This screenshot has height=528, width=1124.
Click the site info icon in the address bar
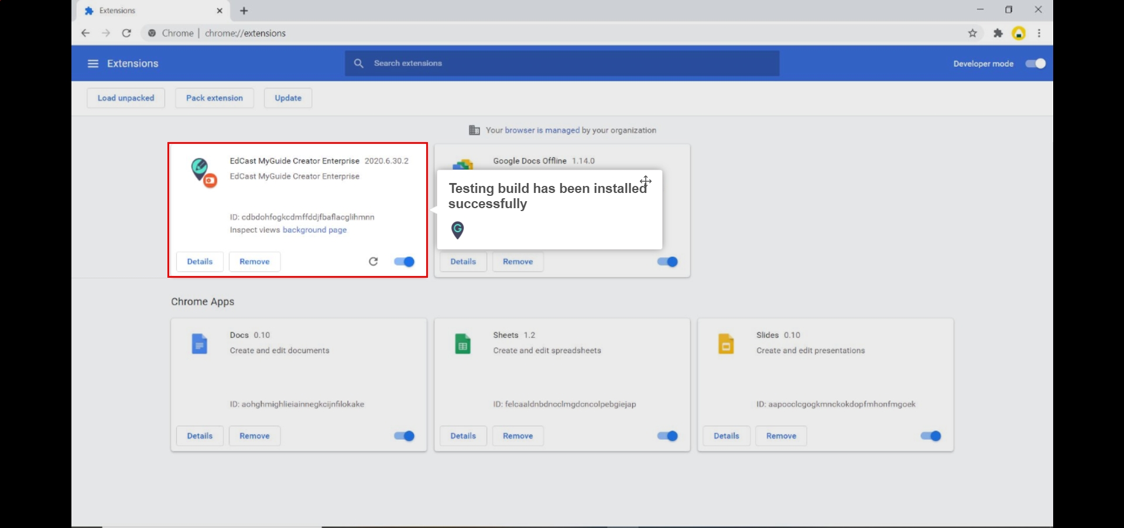click(152, 33)
